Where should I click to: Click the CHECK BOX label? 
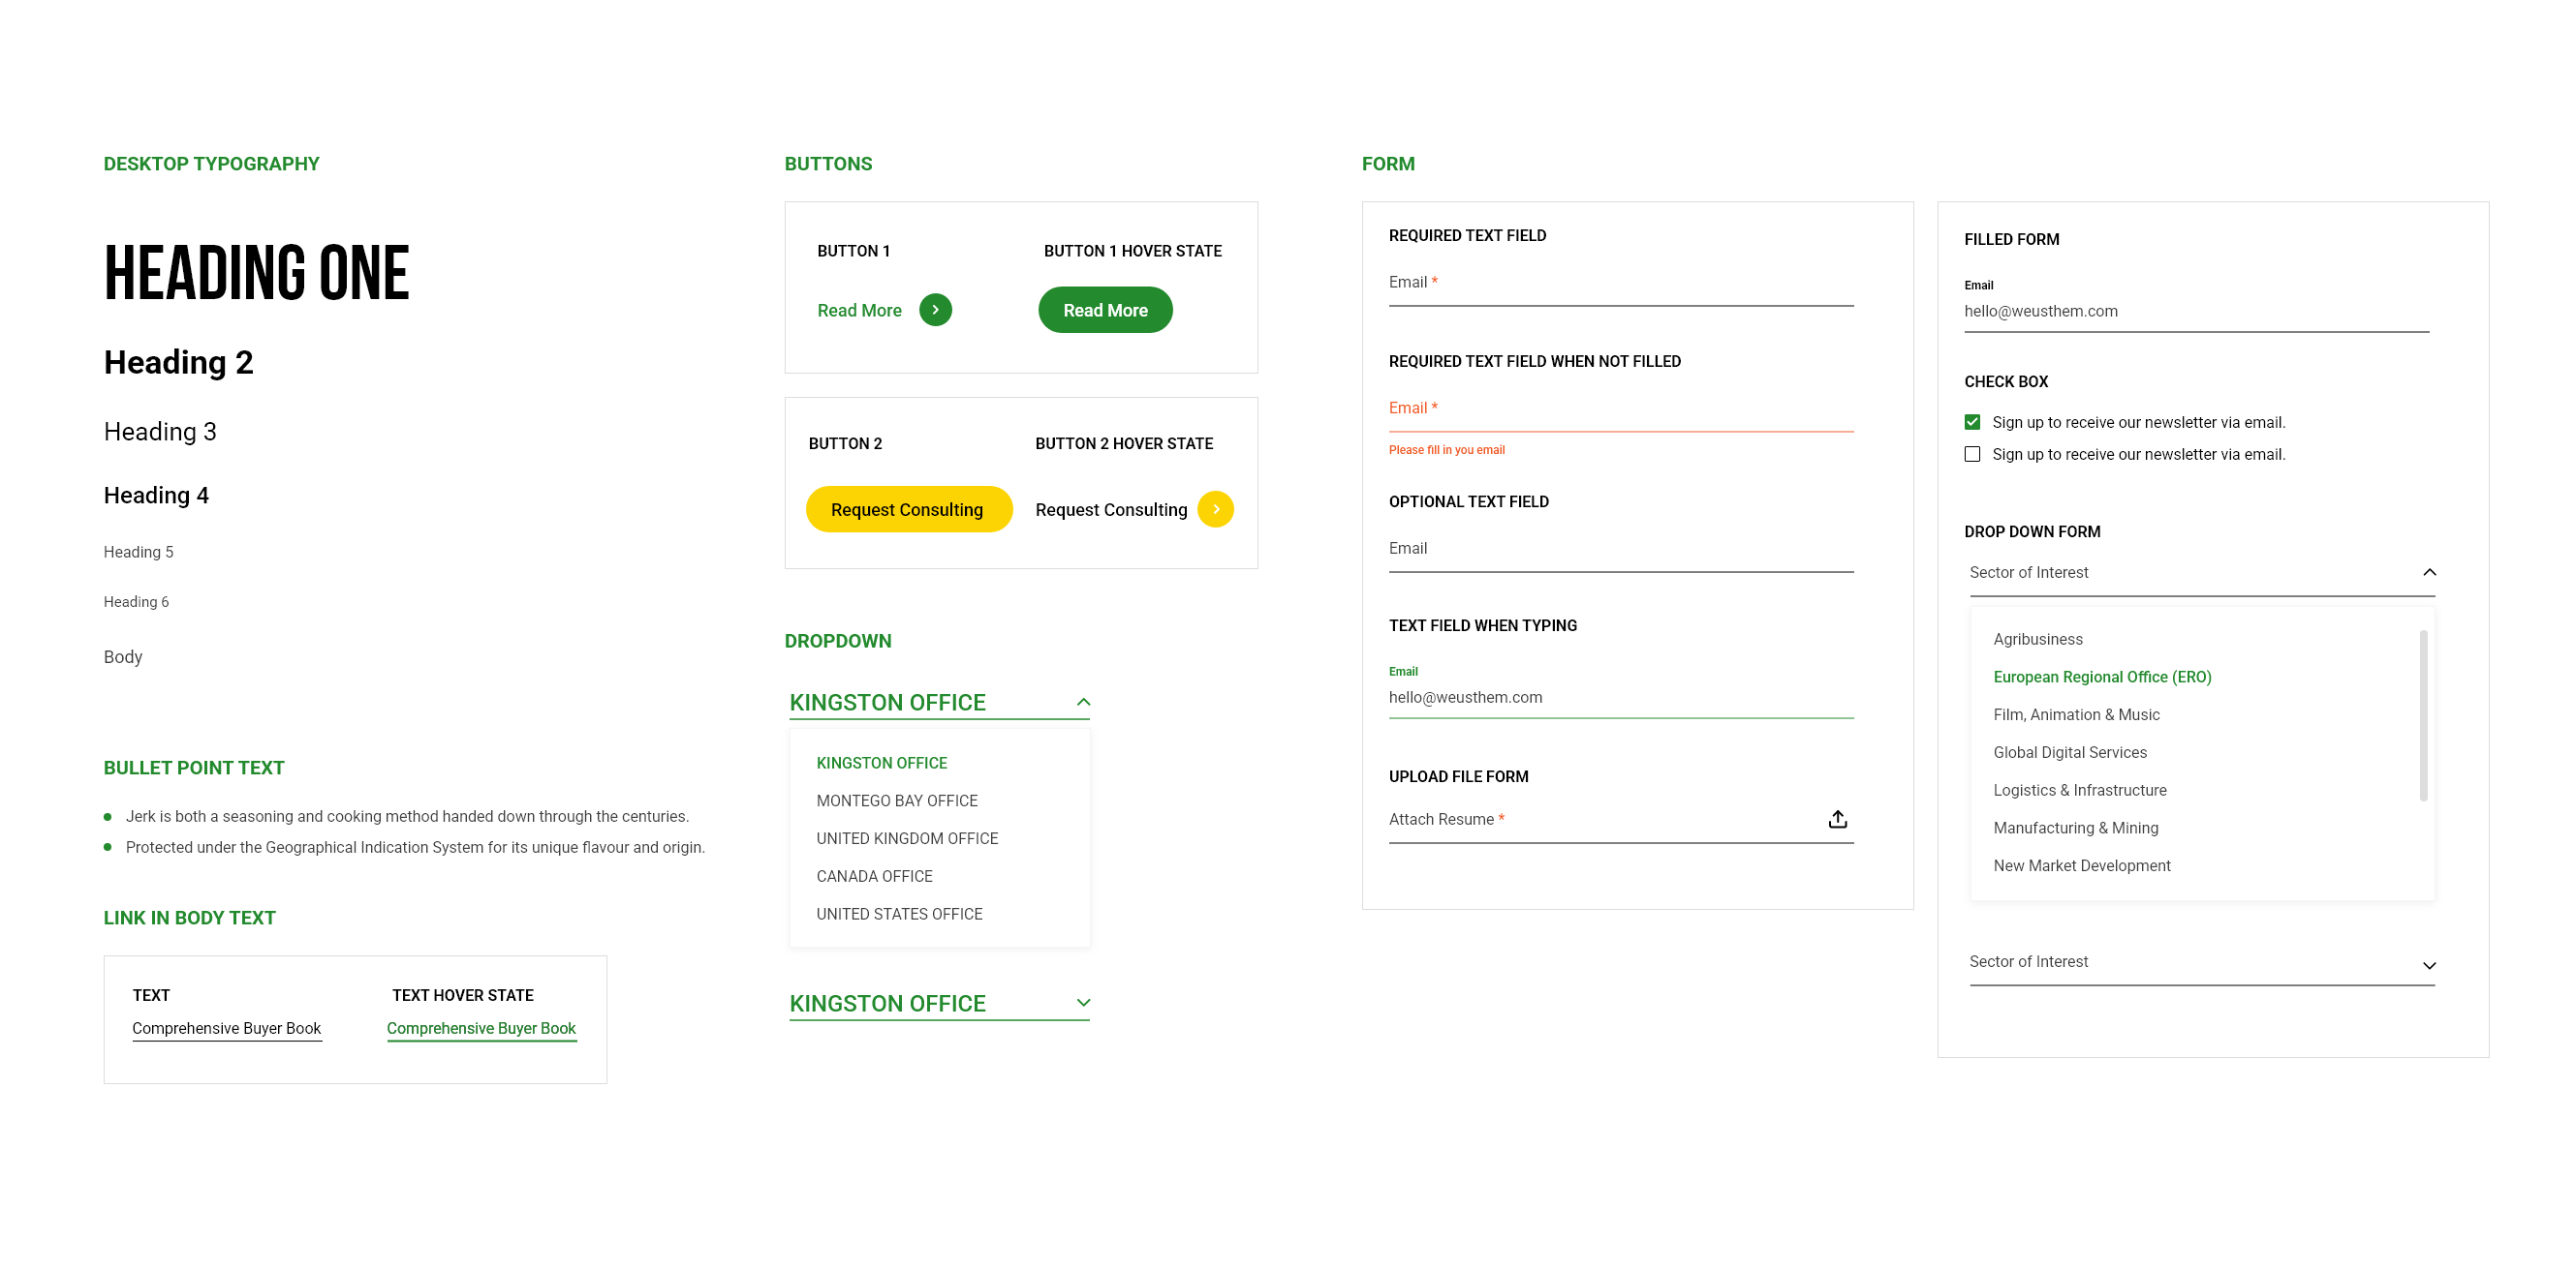click(x=2006, y=382)
